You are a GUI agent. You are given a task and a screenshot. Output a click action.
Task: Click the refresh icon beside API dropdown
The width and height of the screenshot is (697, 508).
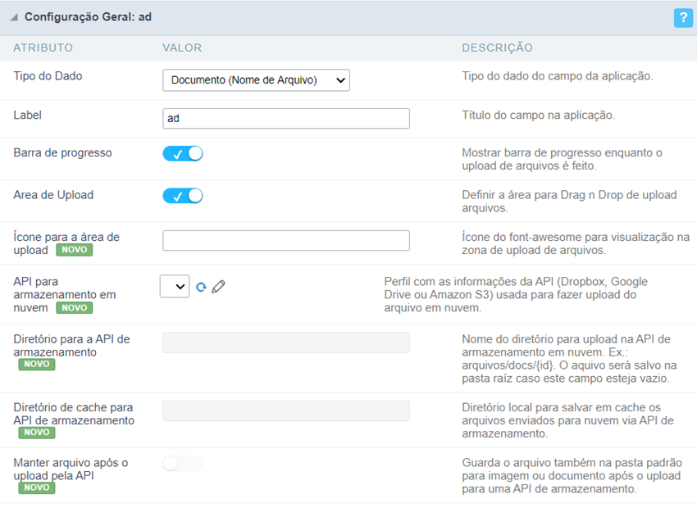point(201,287)
